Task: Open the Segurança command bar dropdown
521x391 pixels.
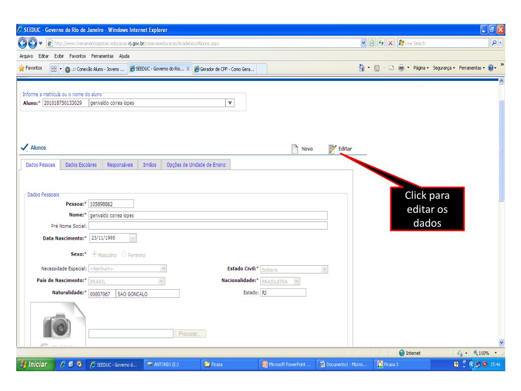Action: pyautogui.click(x=444, y=68)
